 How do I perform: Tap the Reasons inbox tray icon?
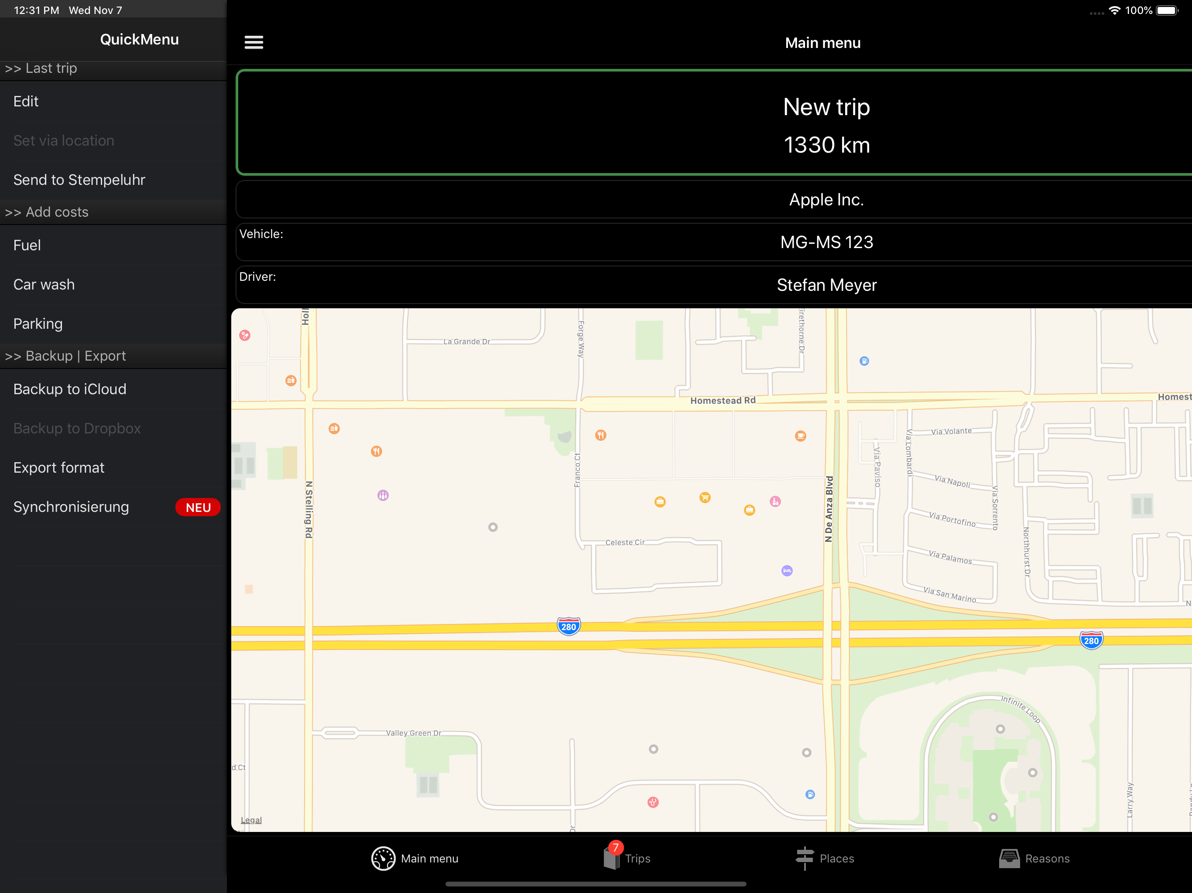(1009, 859)
